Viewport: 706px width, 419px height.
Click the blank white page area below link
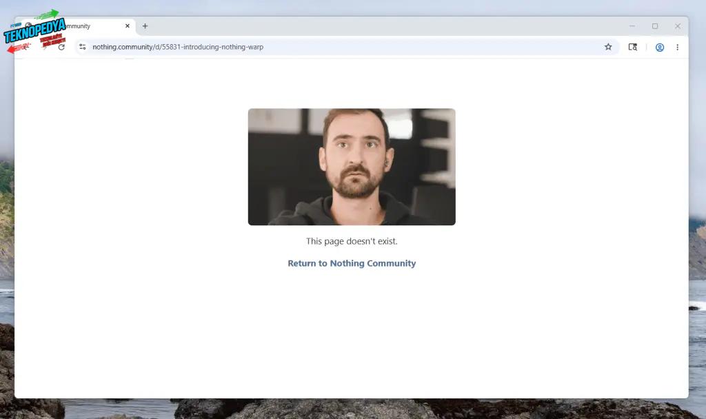(x=352, y=331)
